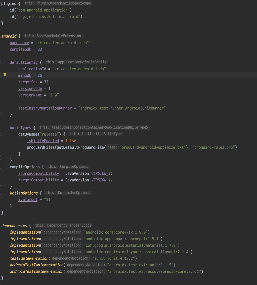Click the jvmTarget value "11"
The image size is (257, 285).
(48, 200)
